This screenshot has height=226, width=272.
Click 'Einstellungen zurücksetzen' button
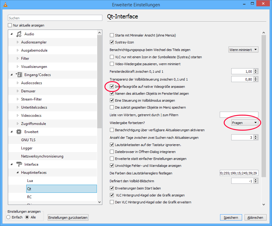pyautogui.click(x=68, y=218)
